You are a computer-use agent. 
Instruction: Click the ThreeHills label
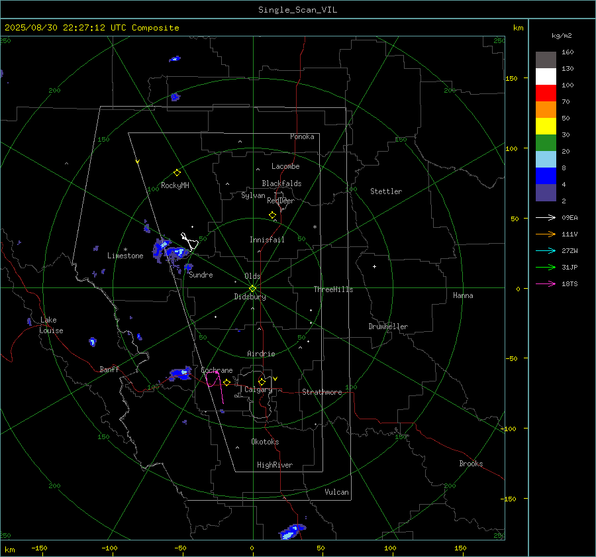(333, 289)
